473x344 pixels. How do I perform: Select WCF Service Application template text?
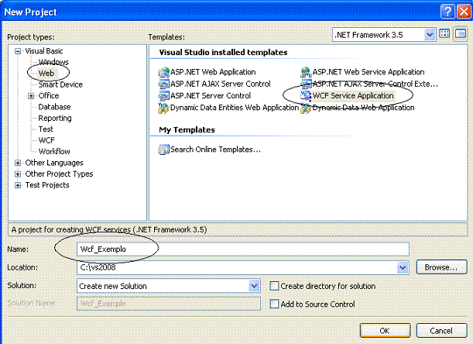(x=353, y=96)
